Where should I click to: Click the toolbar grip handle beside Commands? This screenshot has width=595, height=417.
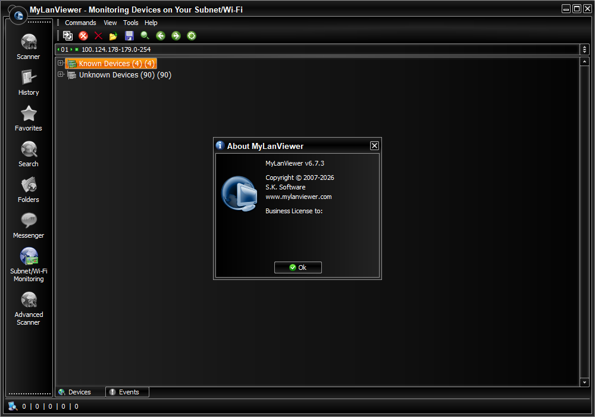coord(58,23)
